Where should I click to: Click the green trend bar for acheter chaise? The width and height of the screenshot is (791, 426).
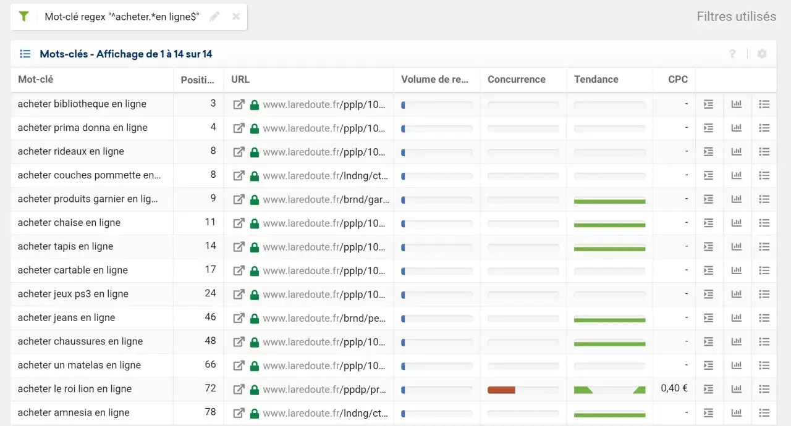(609, 225)
